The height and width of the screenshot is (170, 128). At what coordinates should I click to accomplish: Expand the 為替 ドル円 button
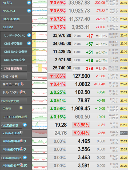tap(14, 77)
